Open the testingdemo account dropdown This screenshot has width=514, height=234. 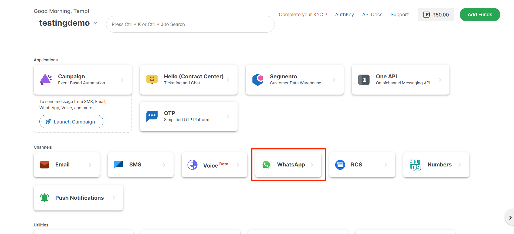click(95, 23)
